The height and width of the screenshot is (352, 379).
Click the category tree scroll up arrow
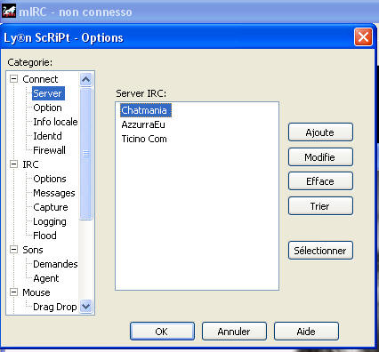tap(86, 79)
